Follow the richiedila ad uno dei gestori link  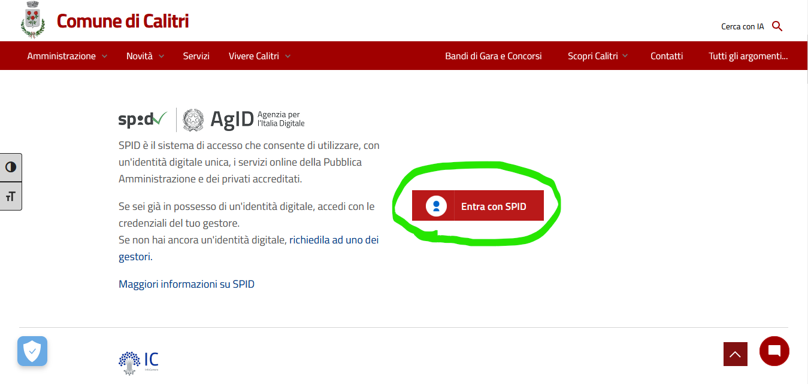[249, 248]
